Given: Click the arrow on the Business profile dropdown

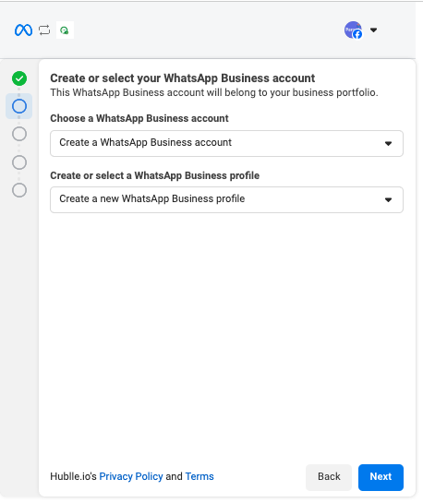Looking at the screenshot, I should click(388, 200).
